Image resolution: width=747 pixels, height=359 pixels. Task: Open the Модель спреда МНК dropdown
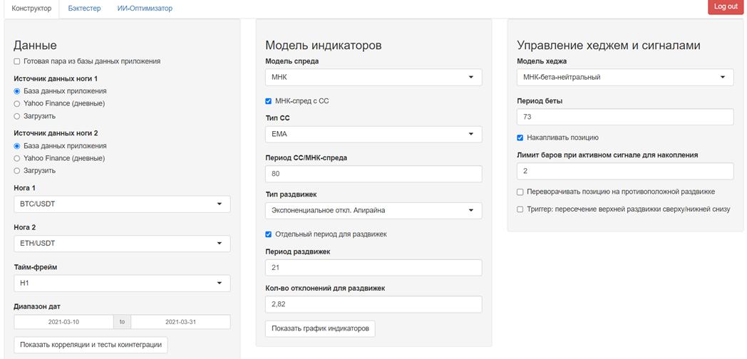(x=373, y=77)
